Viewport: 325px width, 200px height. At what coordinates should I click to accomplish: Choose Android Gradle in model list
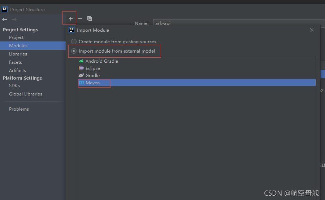[197, 61]
